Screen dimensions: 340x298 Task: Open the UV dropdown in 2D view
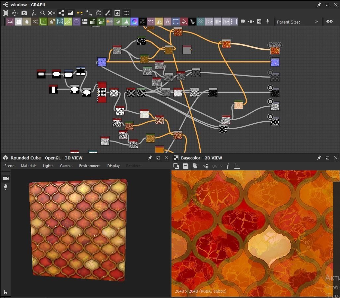pyautogui.click(x=217, y=166)
